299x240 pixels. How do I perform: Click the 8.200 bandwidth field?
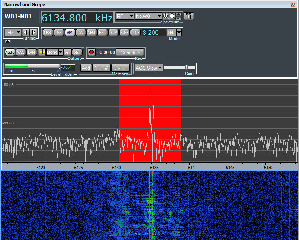click(154, 33)
